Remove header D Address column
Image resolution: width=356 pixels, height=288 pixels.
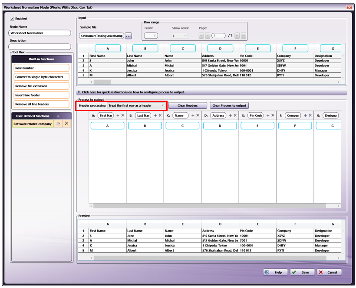(x=235, y=115)
